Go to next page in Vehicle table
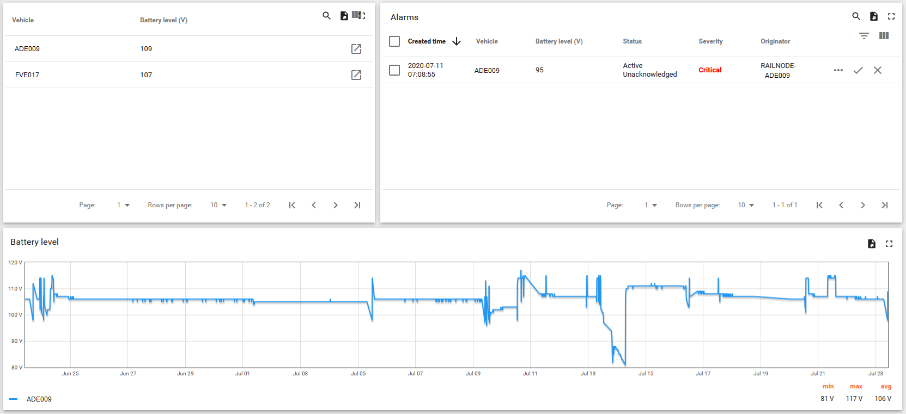Screen dimensions: 906x414 336,205
